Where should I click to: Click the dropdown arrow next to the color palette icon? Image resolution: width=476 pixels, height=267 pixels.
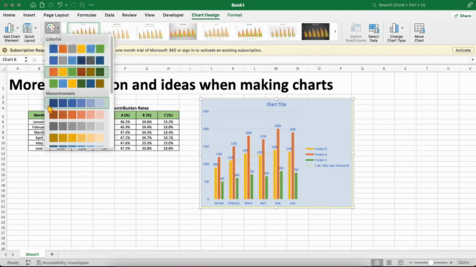tap(58, 28)
